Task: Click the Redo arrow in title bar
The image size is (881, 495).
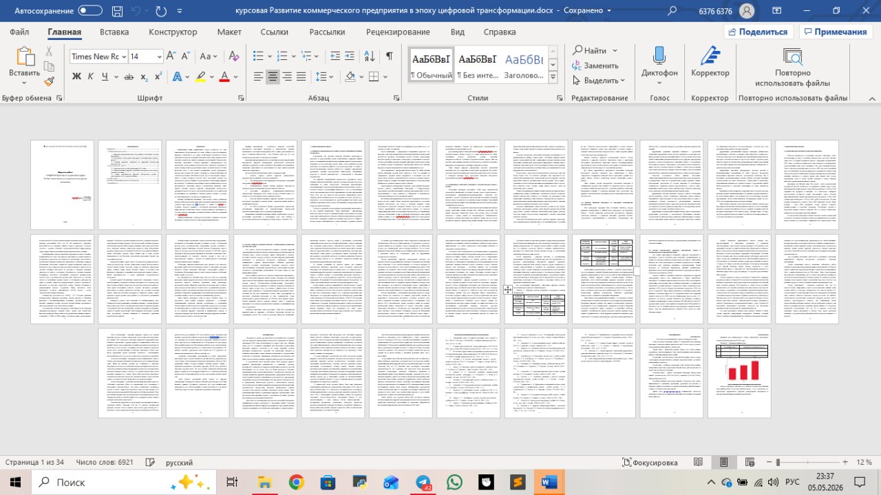Action: pos(161,11)
